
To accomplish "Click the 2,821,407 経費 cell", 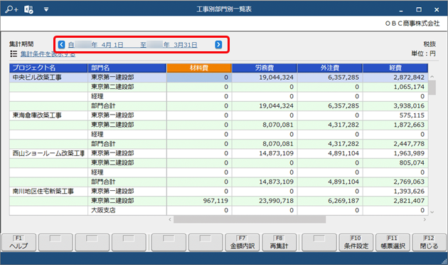I will [x=395, y=201].
